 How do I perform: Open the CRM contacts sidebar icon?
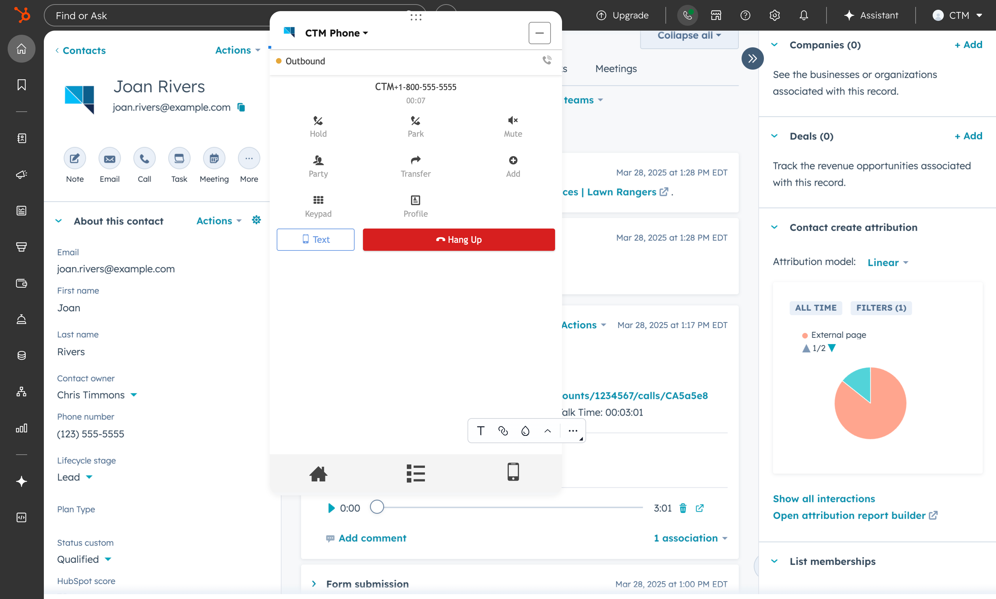click(x=21, y=138)
